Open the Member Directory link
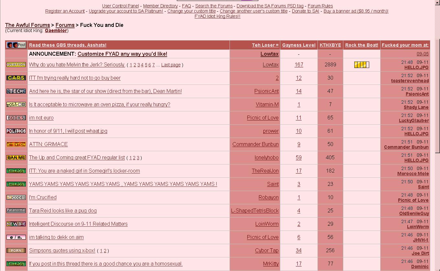 [160, 6]
